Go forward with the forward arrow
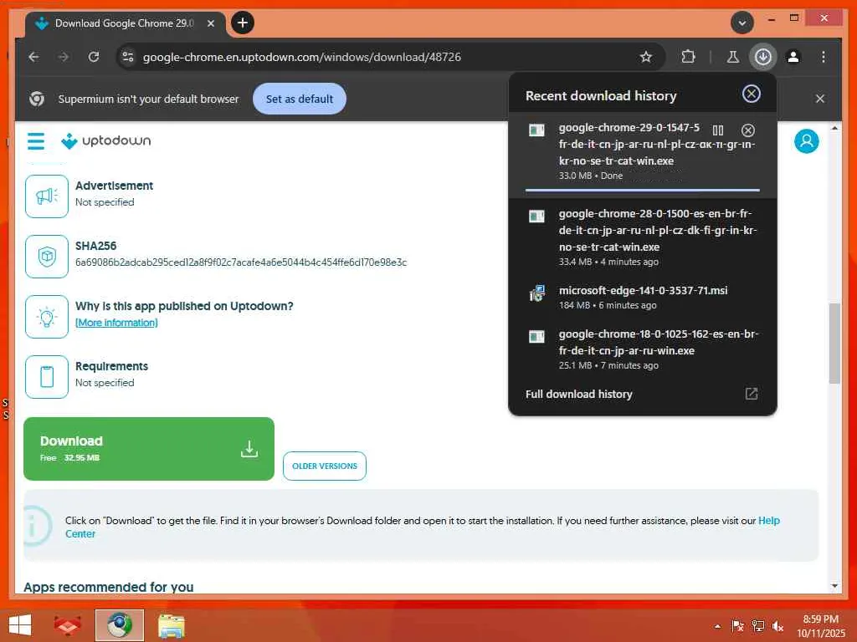 [64, 57]
